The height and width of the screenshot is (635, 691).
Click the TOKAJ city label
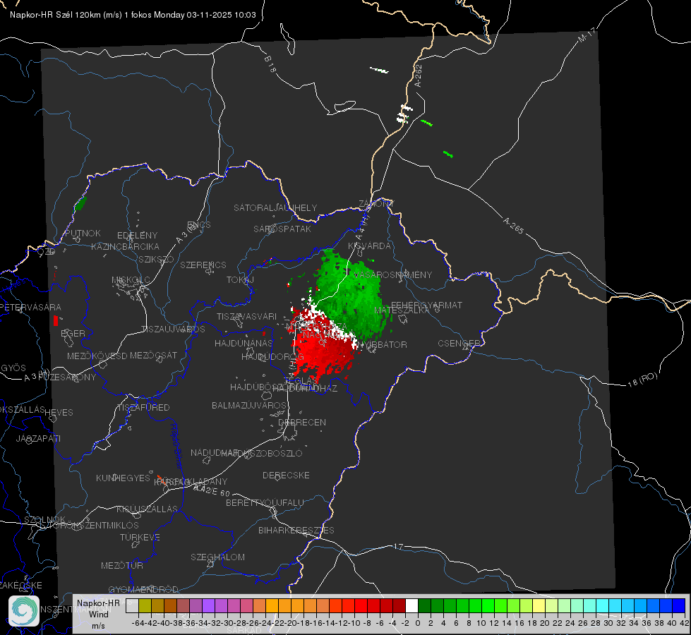click(240, 280)
